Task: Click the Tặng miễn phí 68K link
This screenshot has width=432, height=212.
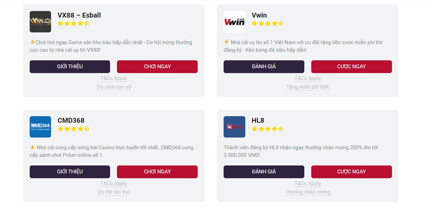Action: (x=307, y=87)
